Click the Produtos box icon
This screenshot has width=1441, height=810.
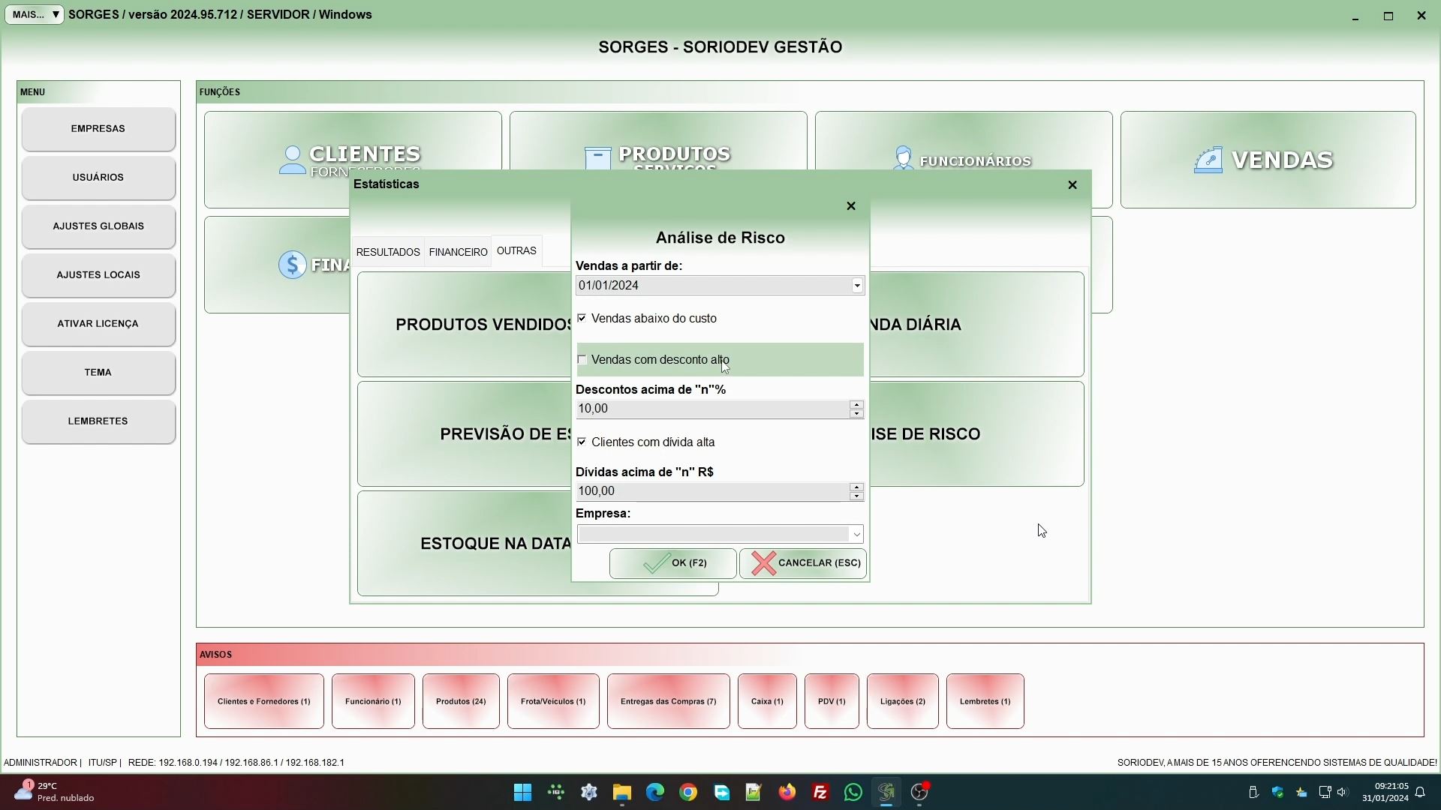tap(597, 158)
